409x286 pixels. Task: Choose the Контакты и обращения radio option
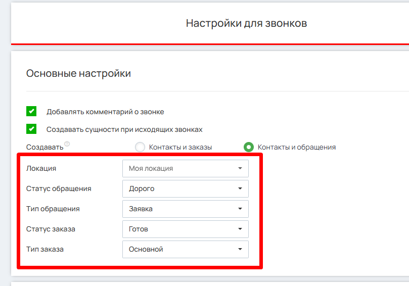tap(248, 147)
